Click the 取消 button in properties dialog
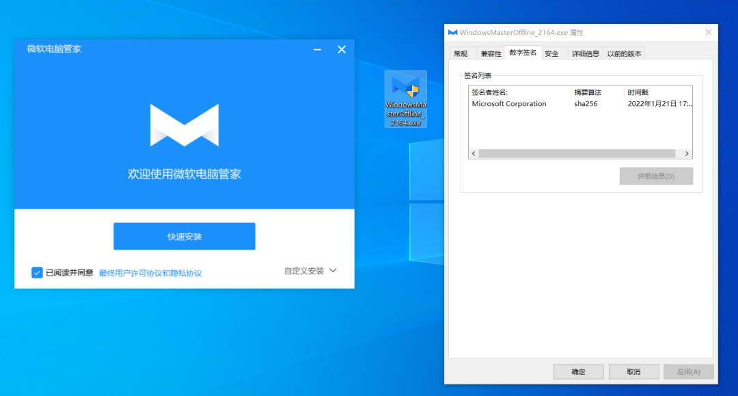 pos(633,371)
